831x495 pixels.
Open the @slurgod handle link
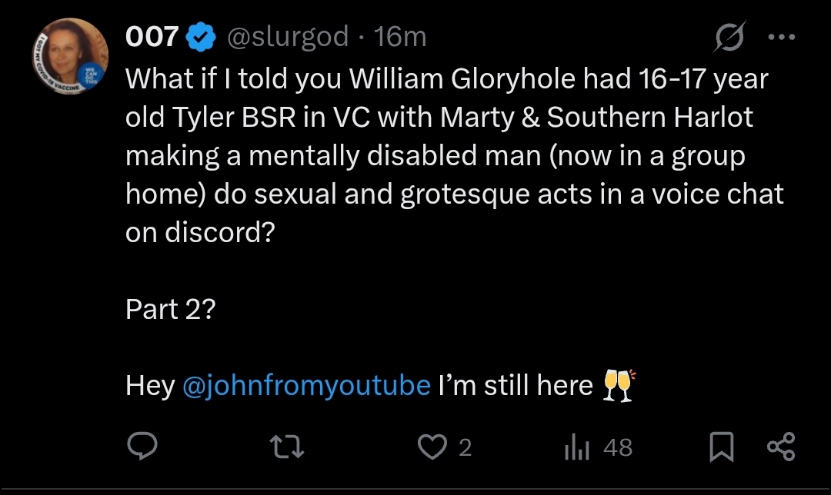288,37
